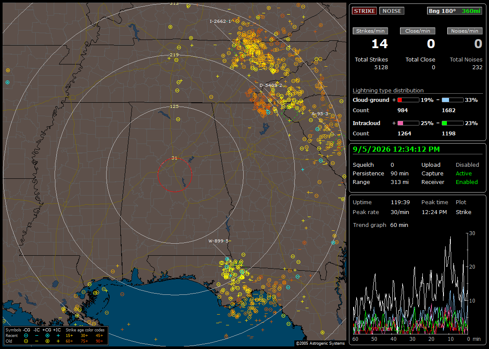
Task: Open the date and time display
Action: pyautogui.click(x=396, y=150)
